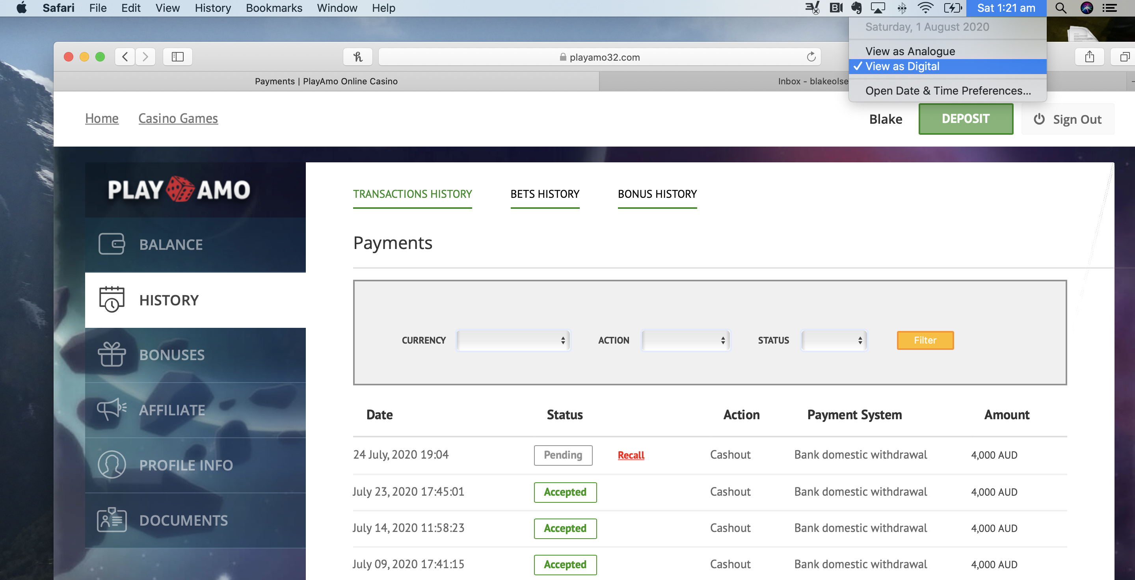
Task: Open the Affiliate sidebar section
Action: click(195, 409)
